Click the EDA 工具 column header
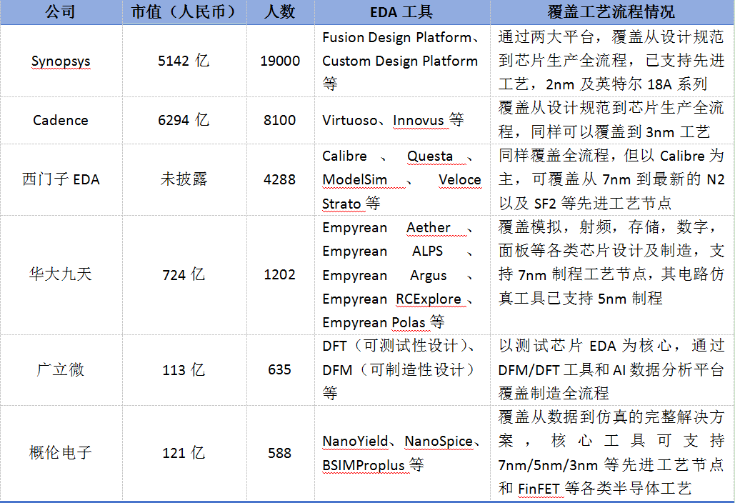This screenshot has height=503, width=735. pos(402,11)
